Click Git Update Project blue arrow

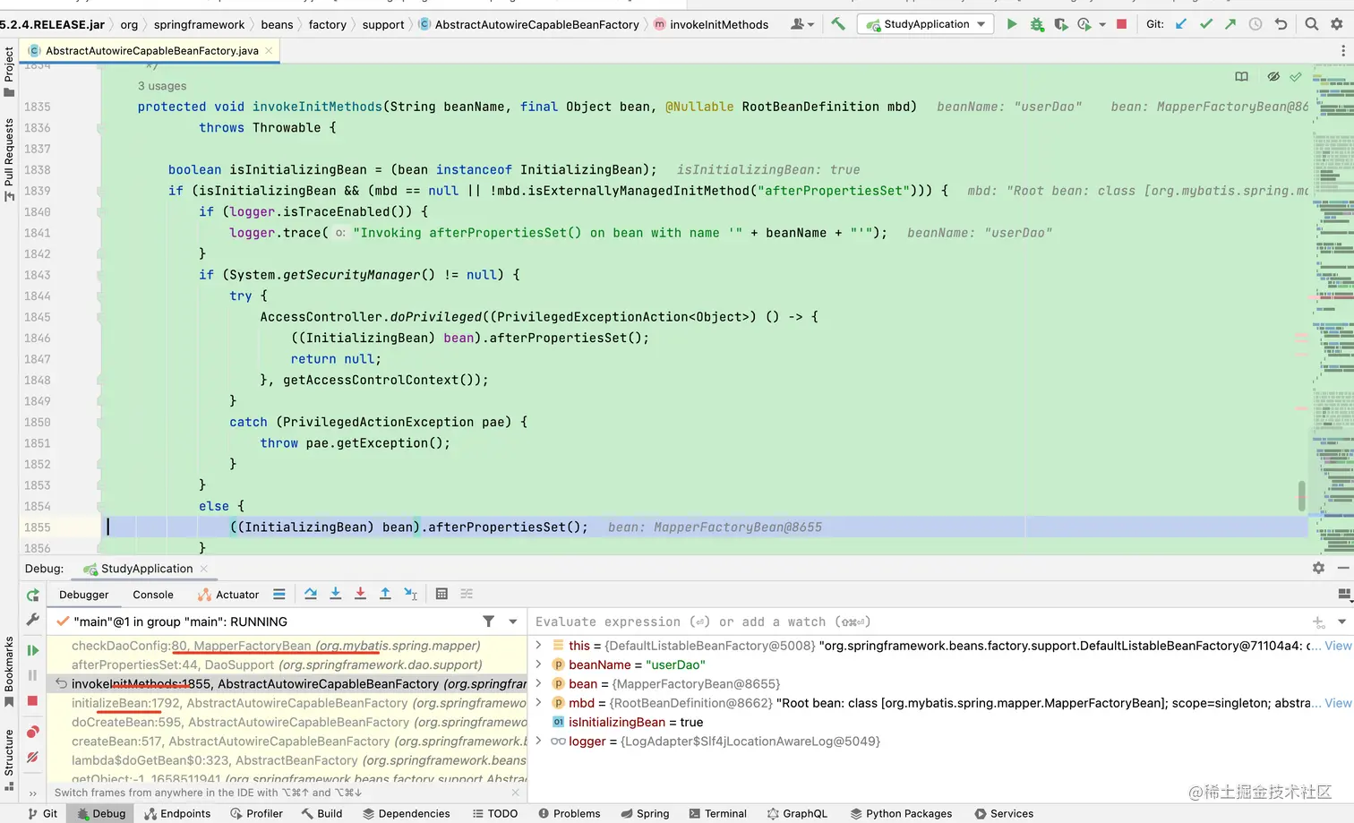1181,24
